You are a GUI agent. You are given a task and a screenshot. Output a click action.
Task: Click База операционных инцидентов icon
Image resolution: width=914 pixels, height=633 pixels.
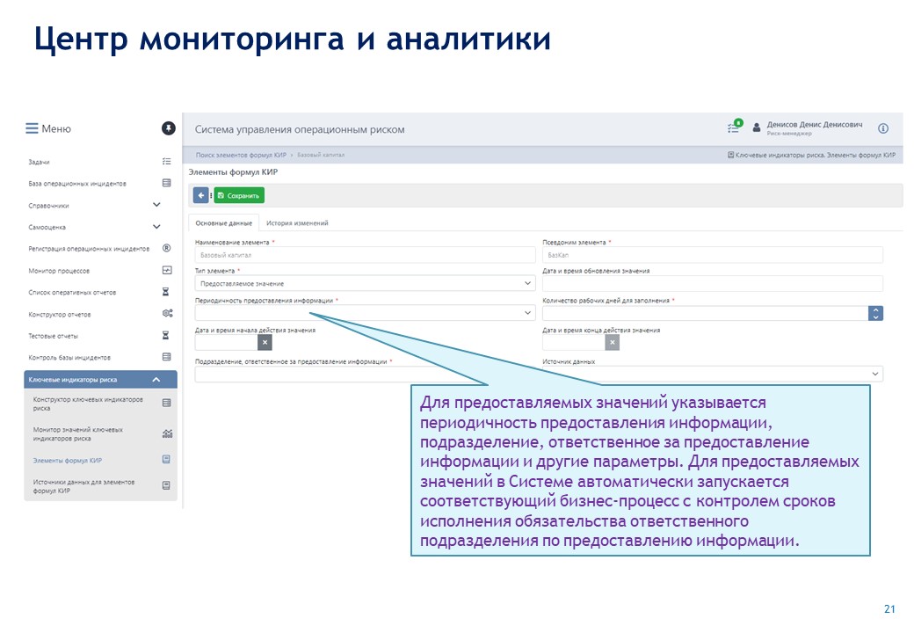[167, 183]
